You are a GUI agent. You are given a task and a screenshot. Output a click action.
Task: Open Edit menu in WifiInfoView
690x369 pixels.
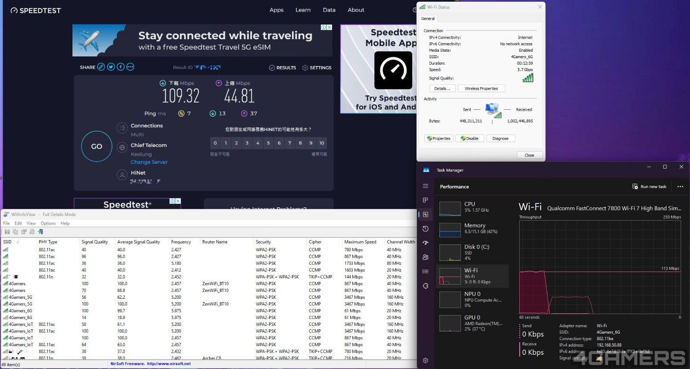pos(18,223)
